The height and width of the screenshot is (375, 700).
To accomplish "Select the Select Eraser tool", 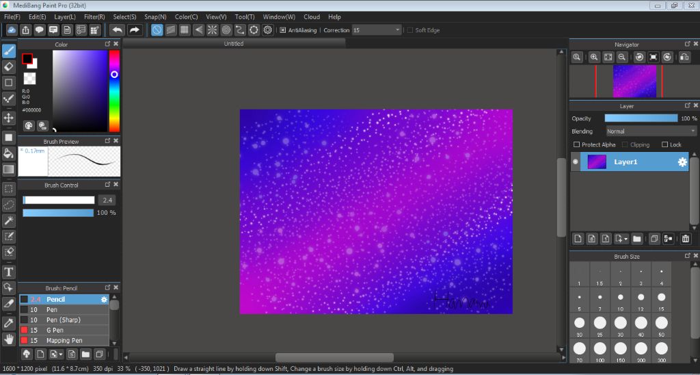I will [8, 252].
